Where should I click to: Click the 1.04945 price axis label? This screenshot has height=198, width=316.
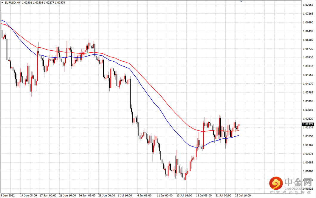308,66
